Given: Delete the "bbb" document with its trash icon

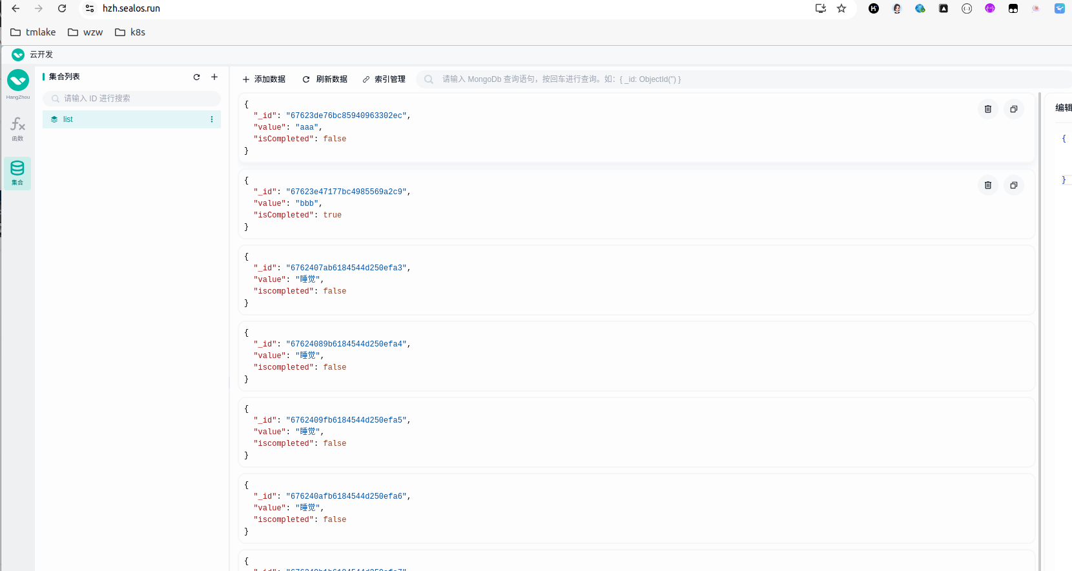Looking at the screenshot, I should point(987,185).
